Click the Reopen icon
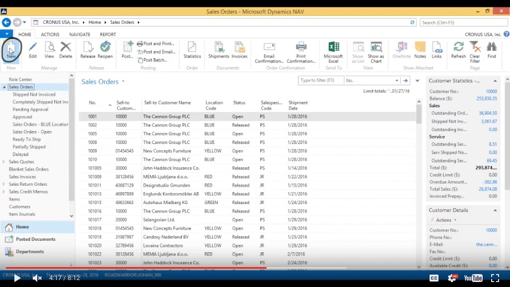510x287 pixels. coord(105,47)
